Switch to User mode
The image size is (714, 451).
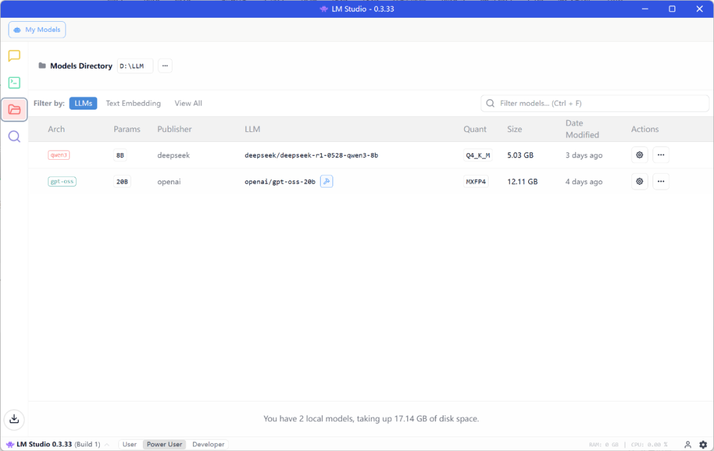coord(130,444)
